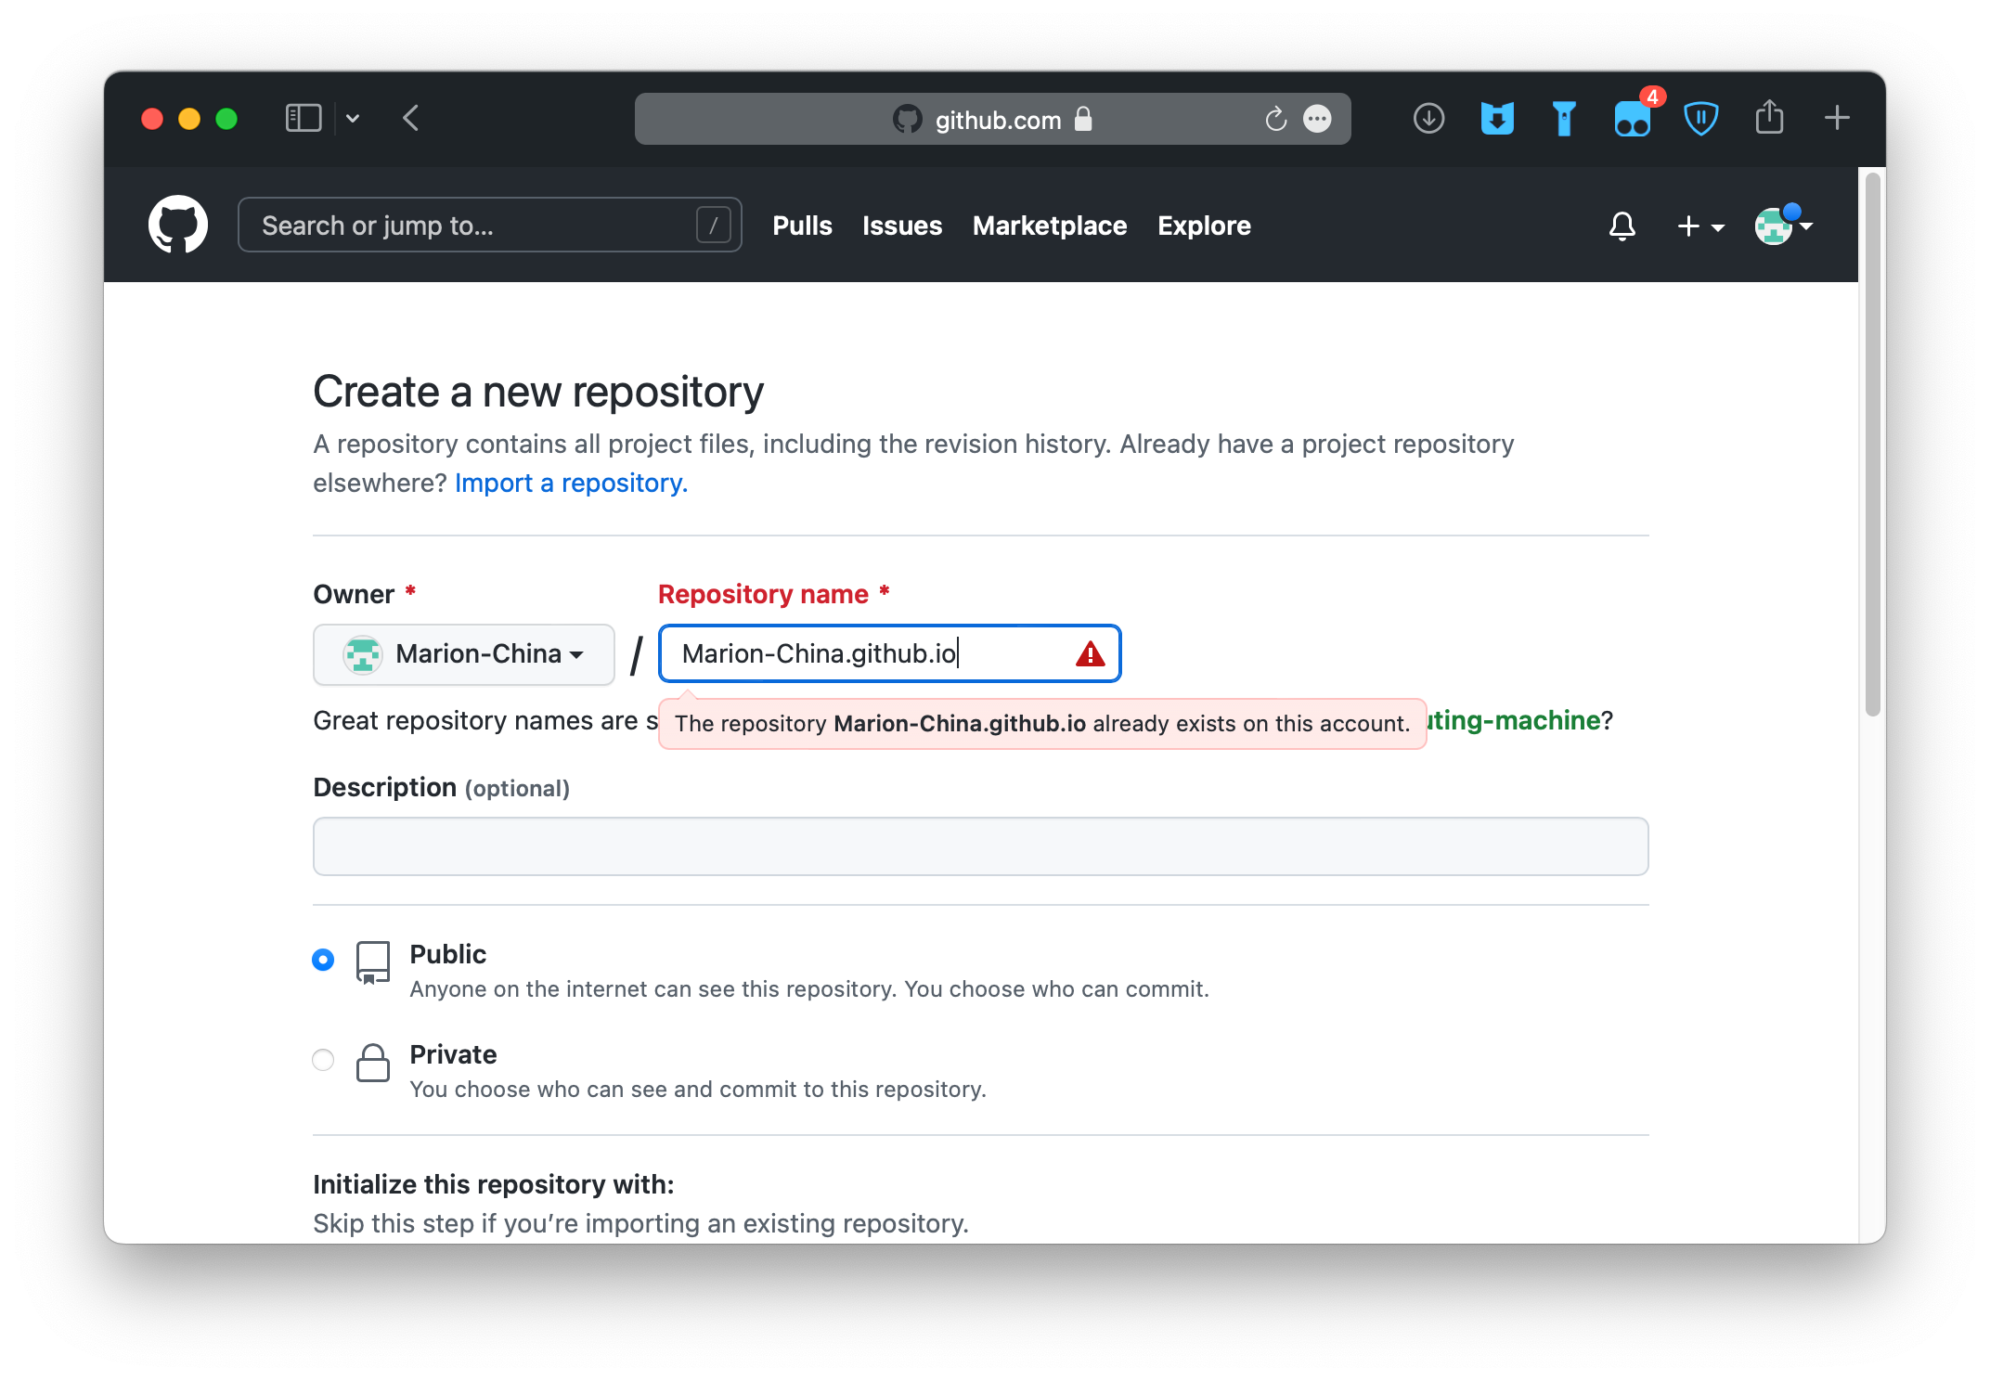The width and height of the screenshot is (1990, 1381).
Task: Reload the github.com page
Action: point(1275,119)
